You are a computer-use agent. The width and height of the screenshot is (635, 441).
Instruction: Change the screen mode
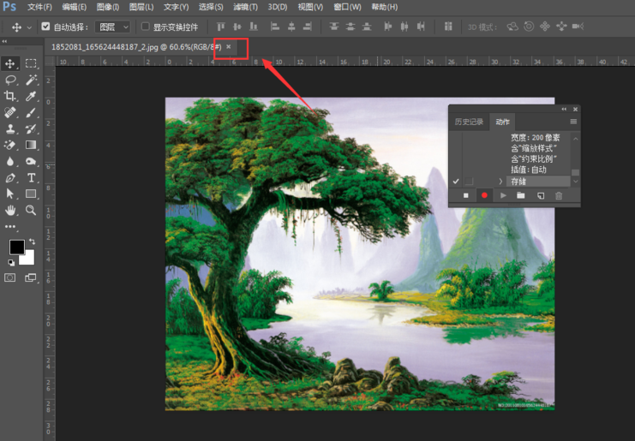(31, 277)
